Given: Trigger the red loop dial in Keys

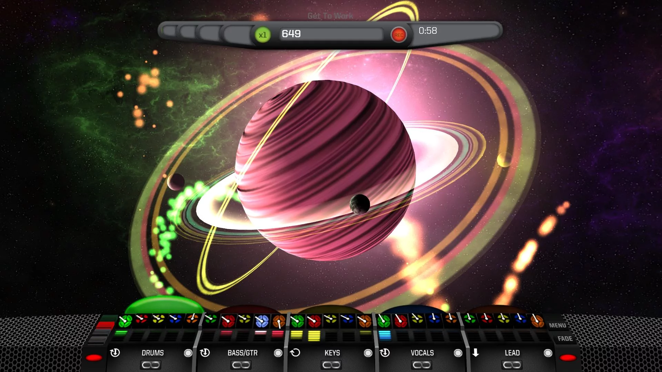Looking at the screenshot, I should (x=314, y=321).
